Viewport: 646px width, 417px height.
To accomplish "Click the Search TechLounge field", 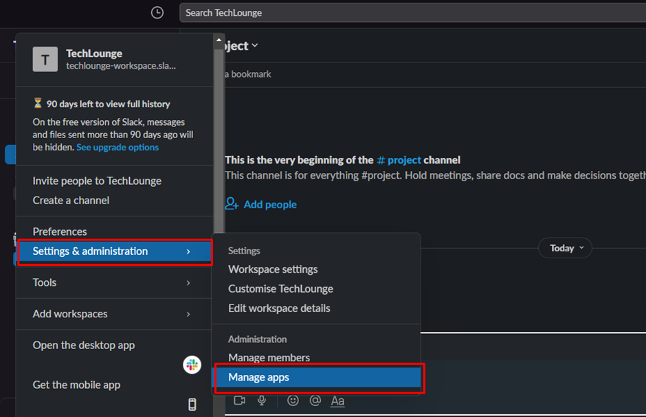I will pyautogui.click(x=412, y=13).
